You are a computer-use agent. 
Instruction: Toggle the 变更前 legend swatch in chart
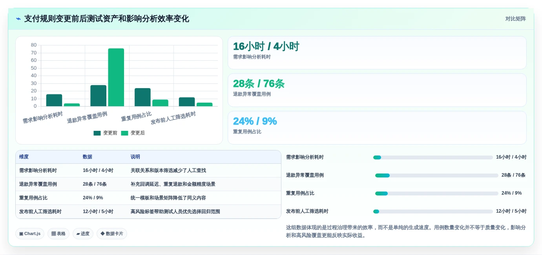97,133
